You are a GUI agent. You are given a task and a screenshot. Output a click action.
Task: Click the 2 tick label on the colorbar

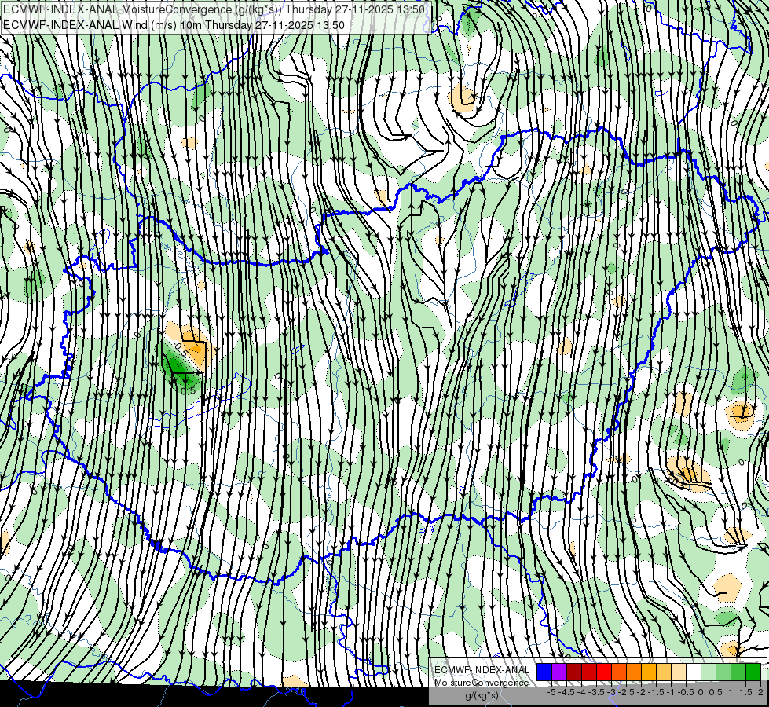(x=760, y=692)
